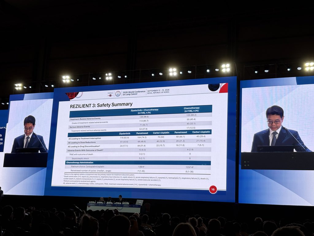Screen dimensions: 314x236
Task: Click the value '138 (98.6)'
Action: [144, 117]
